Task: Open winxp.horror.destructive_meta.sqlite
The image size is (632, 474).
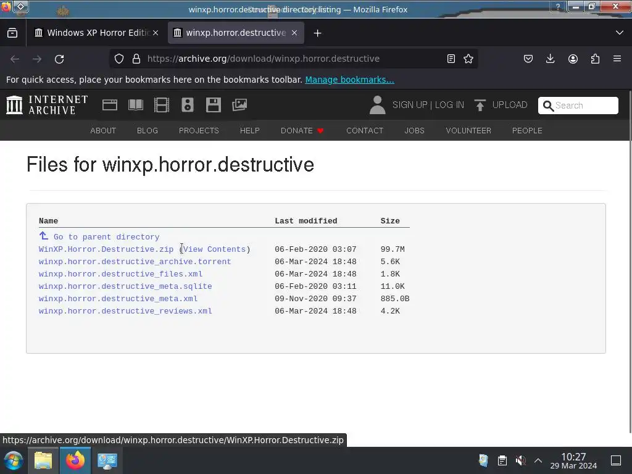Action: tap(125, 286)
